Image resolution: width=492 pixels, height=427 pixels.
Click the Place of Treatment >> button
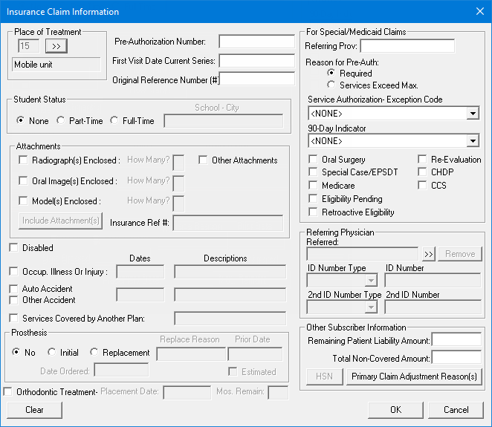point(56,46)
